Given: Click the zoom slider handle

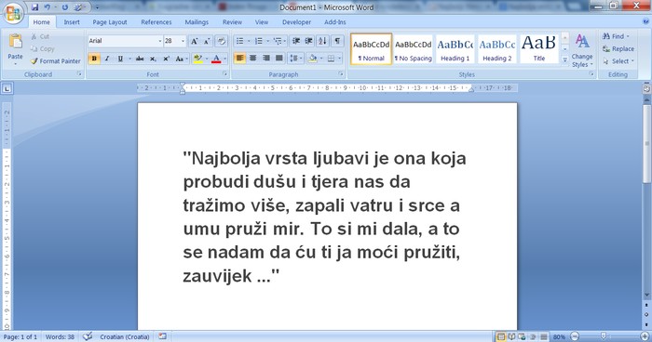Looking at the screenshot, I should pyautogui.click(x=604, y=336).
